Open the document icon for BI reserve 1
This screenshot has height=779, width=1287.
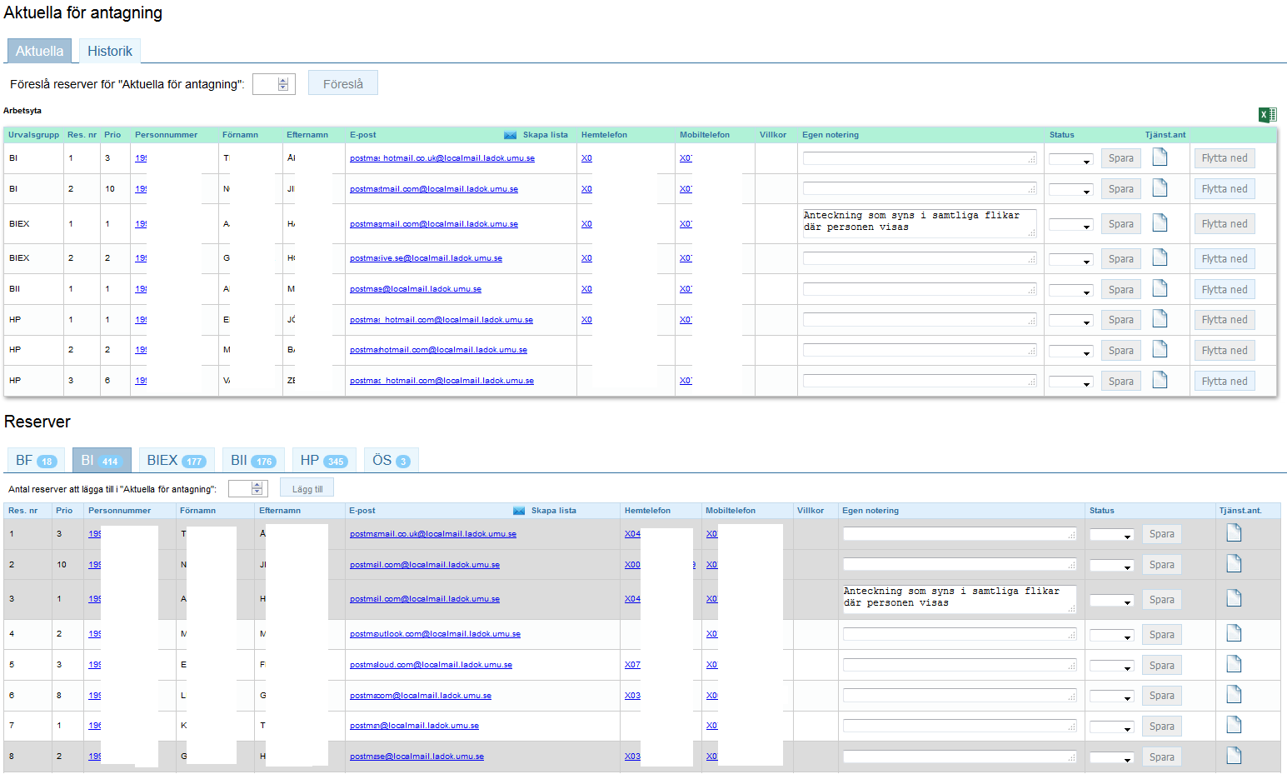[1160, 157]
